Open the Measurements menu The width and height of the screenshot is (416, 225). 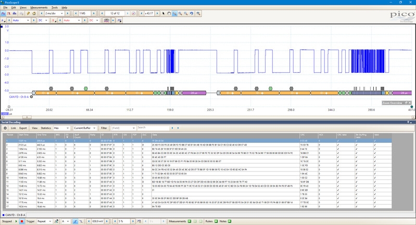click(39, 8)
